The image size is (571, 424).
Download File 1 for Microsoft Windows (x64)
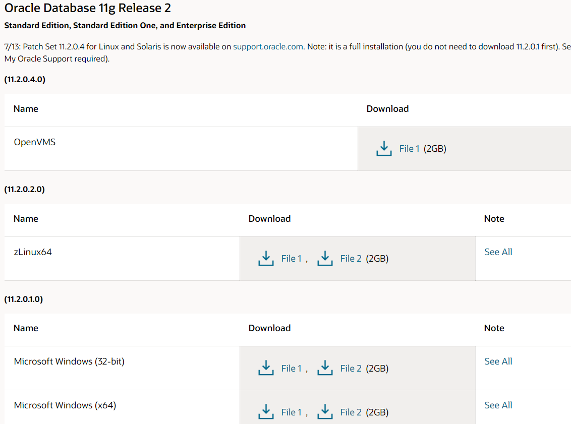pyautogui.click(x=292, y=412)
